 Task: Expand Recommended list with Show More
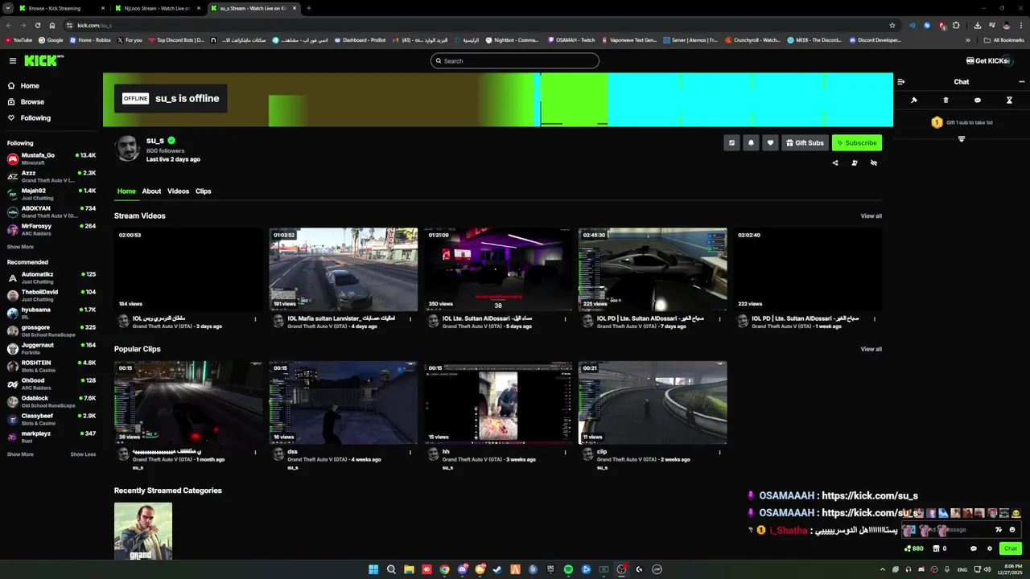tap(20, 454)
